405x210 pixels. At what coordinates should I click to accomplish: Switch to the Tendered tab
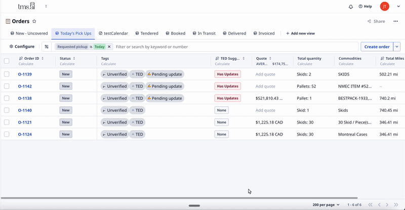[x=147, y=33]
